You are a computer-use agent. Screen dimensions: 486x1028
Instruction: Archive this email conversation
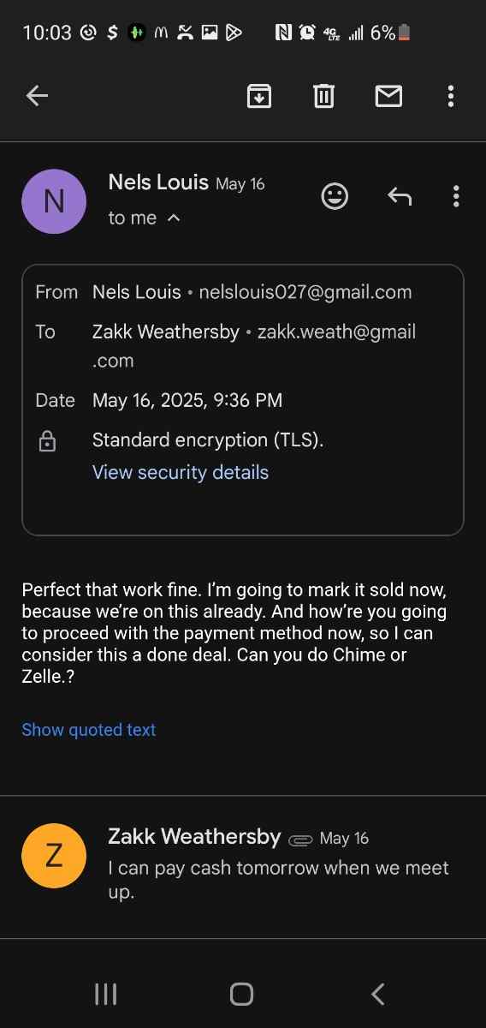click(x=259, y=96)
